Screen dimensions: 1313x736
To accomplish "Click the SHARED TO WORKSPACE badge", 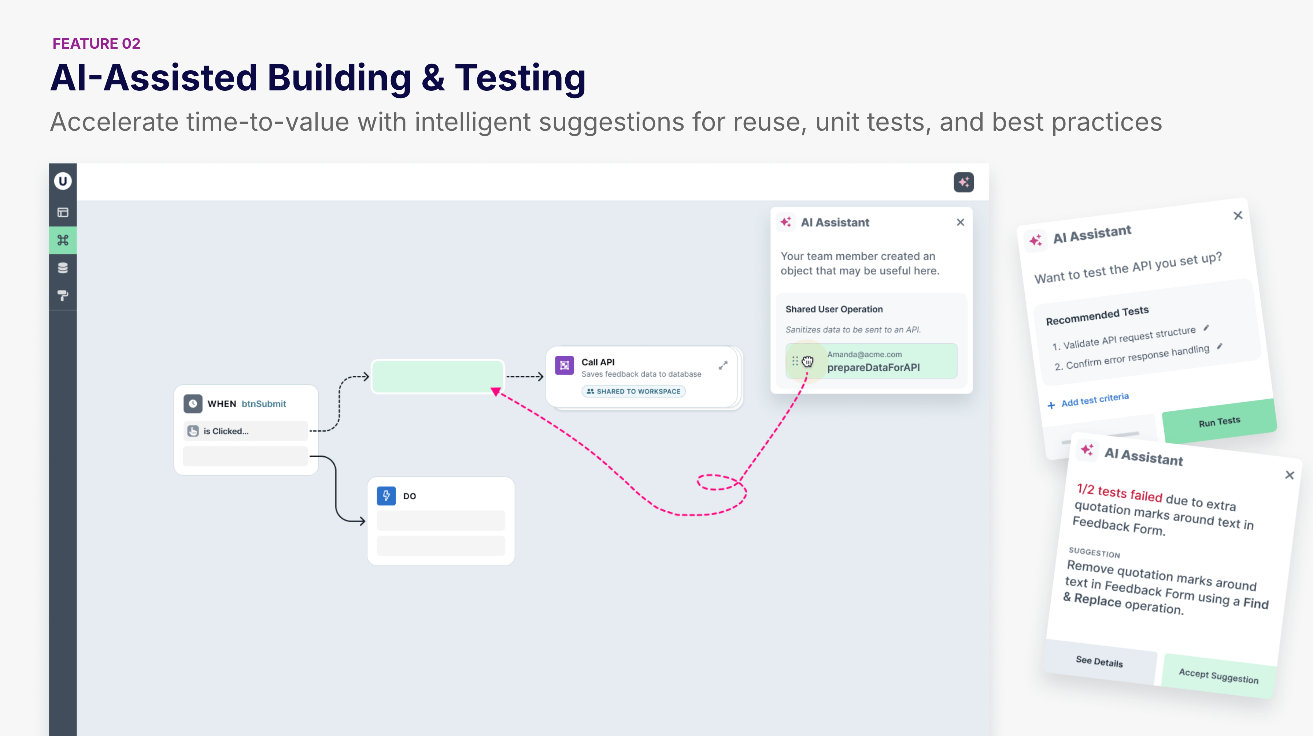I will (633, 391).
